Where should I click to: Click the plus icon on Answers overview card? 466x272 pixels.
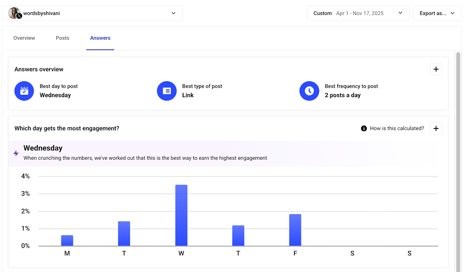click(x=436, y=69)
